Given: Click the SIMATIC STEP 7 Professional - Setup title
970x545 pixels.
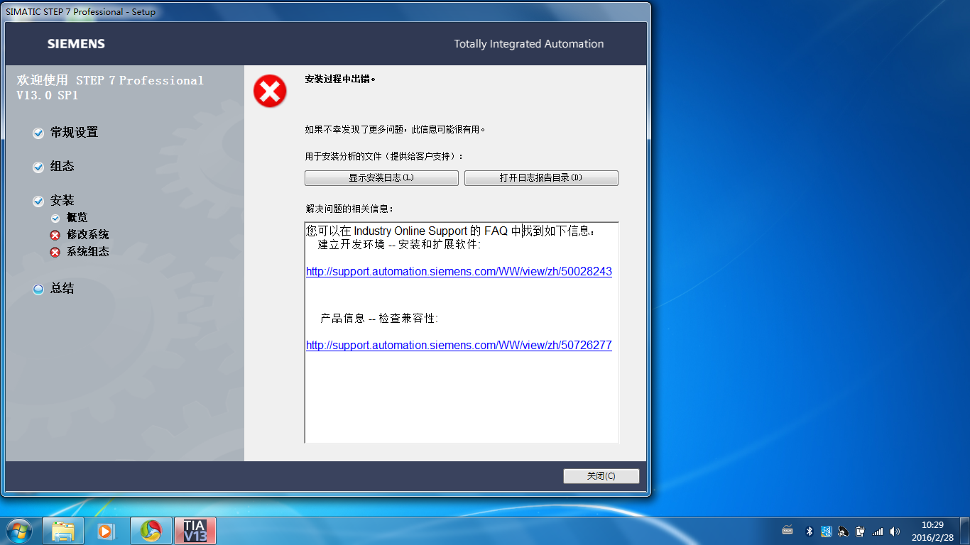Looking at the screenshot, I should pos(80,12).
